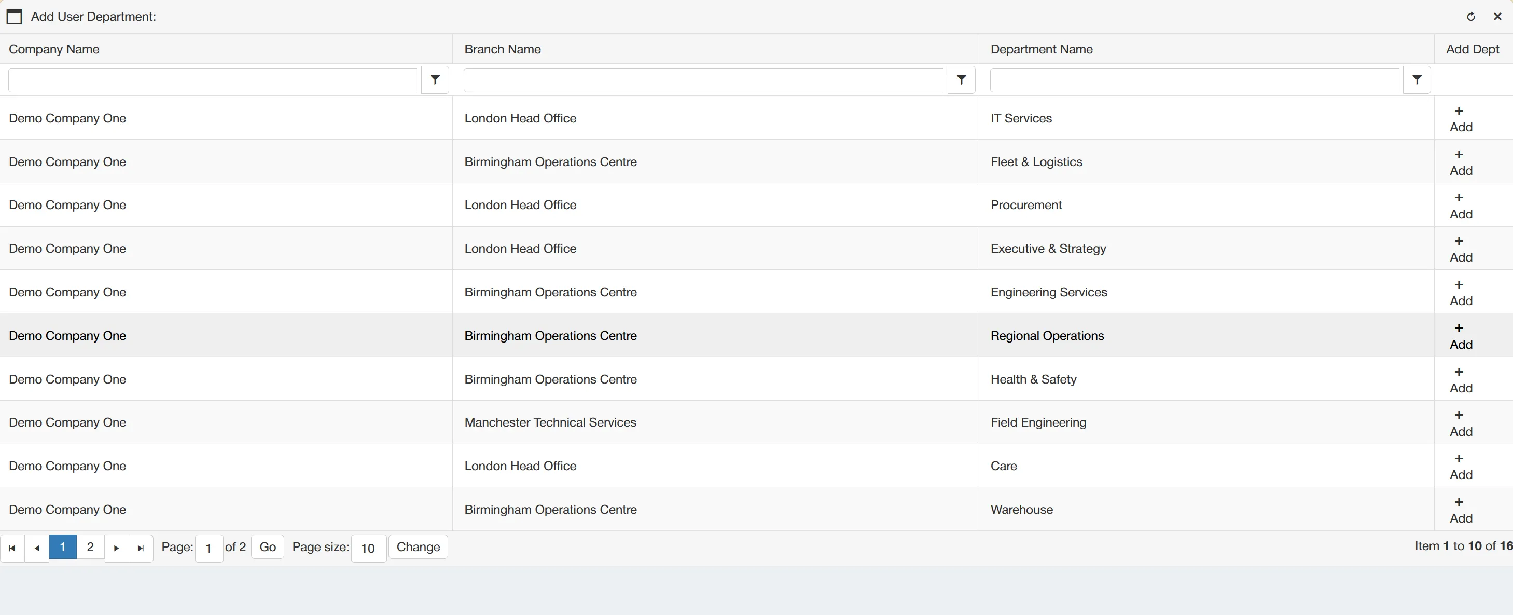Go to next page arrow
Image resolution: width=1513 pixels, height=615 pixels.
click(x=116, y=548)
